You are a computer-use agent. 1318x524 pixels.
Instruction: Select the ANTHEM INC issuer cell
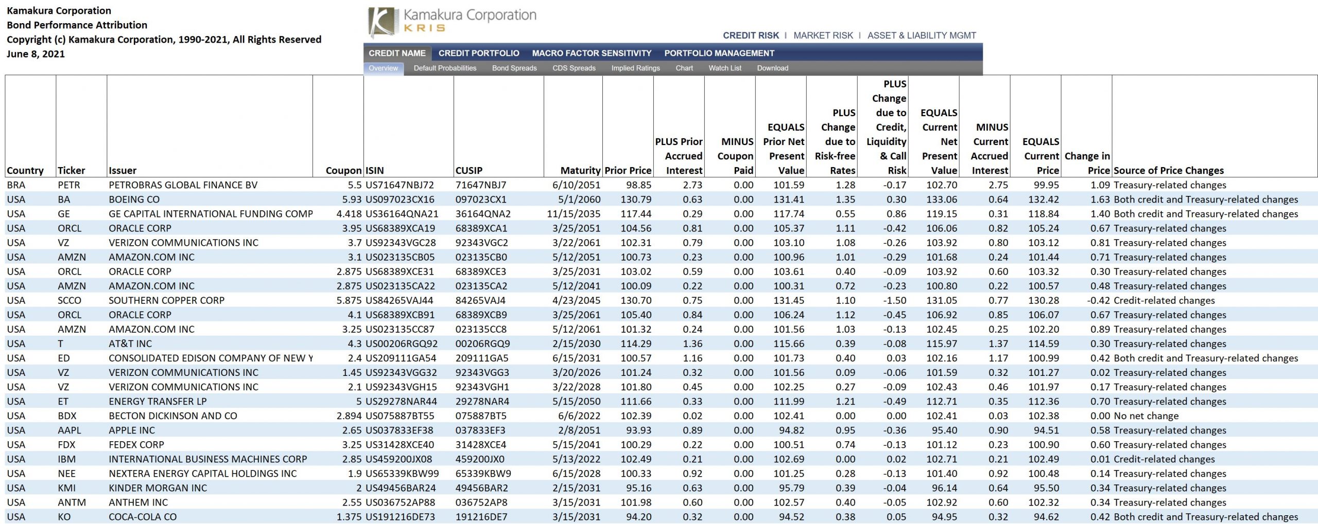click(x=138, y=502)
